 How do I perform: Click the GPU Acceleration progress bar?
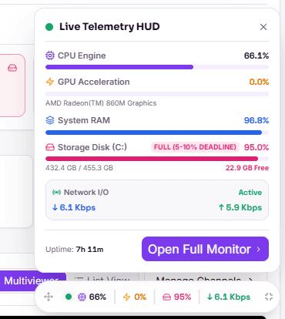pyautogui.click(x=157, y=94)
